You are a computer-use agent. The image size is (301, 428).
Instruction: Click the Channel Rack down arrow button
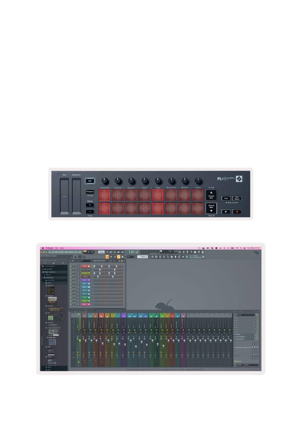211,208
